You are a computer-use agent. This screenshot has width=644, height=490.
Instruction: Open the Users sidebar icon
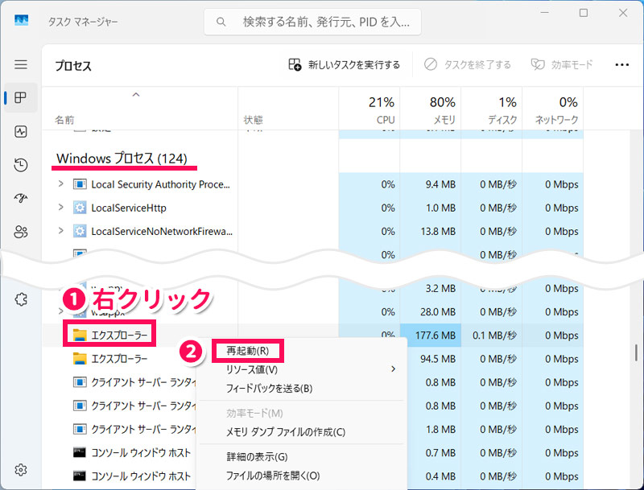(21, 232)
